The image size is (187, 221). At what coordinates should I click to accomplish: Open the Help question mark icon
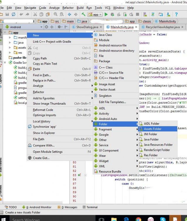176,14
